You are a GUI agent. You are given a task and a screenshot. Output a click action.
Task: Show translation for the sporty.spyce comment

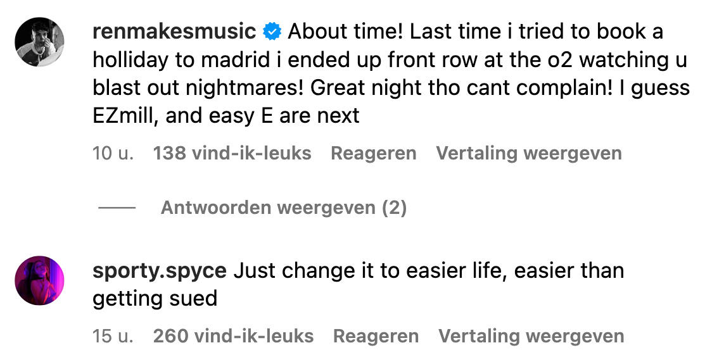point(531,336)
